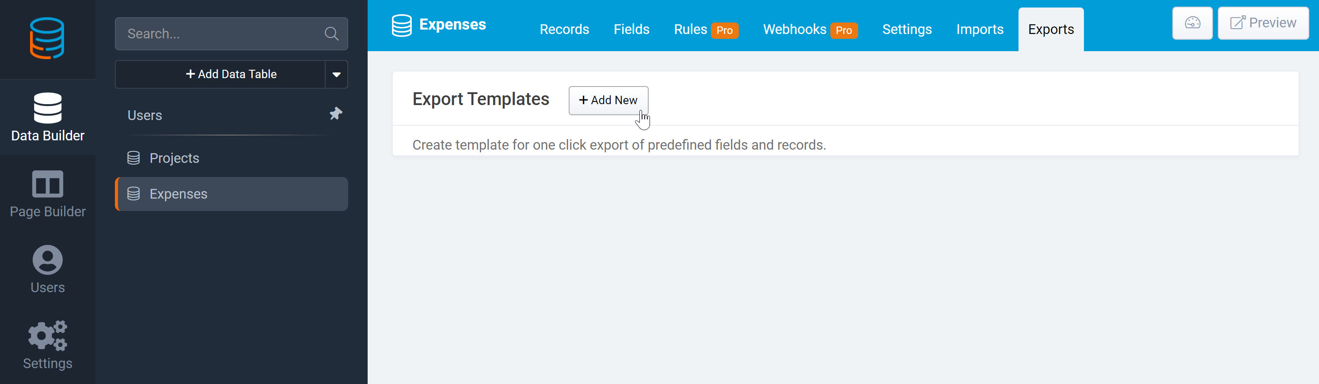The image size is (1319, 384).
Task: Open the Rules Pro tab
Action: (x=706, y=29)
